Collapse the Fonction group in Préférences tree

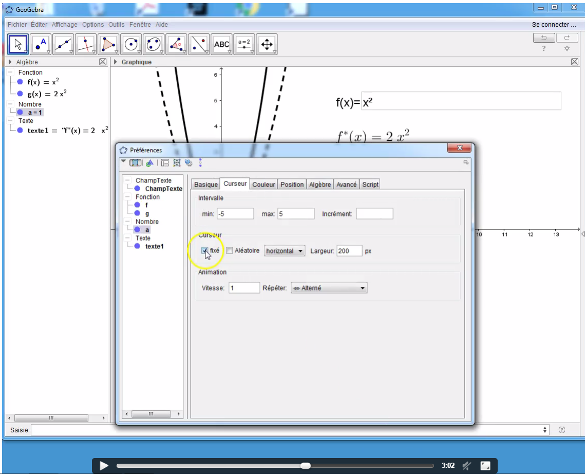(127, 197)
